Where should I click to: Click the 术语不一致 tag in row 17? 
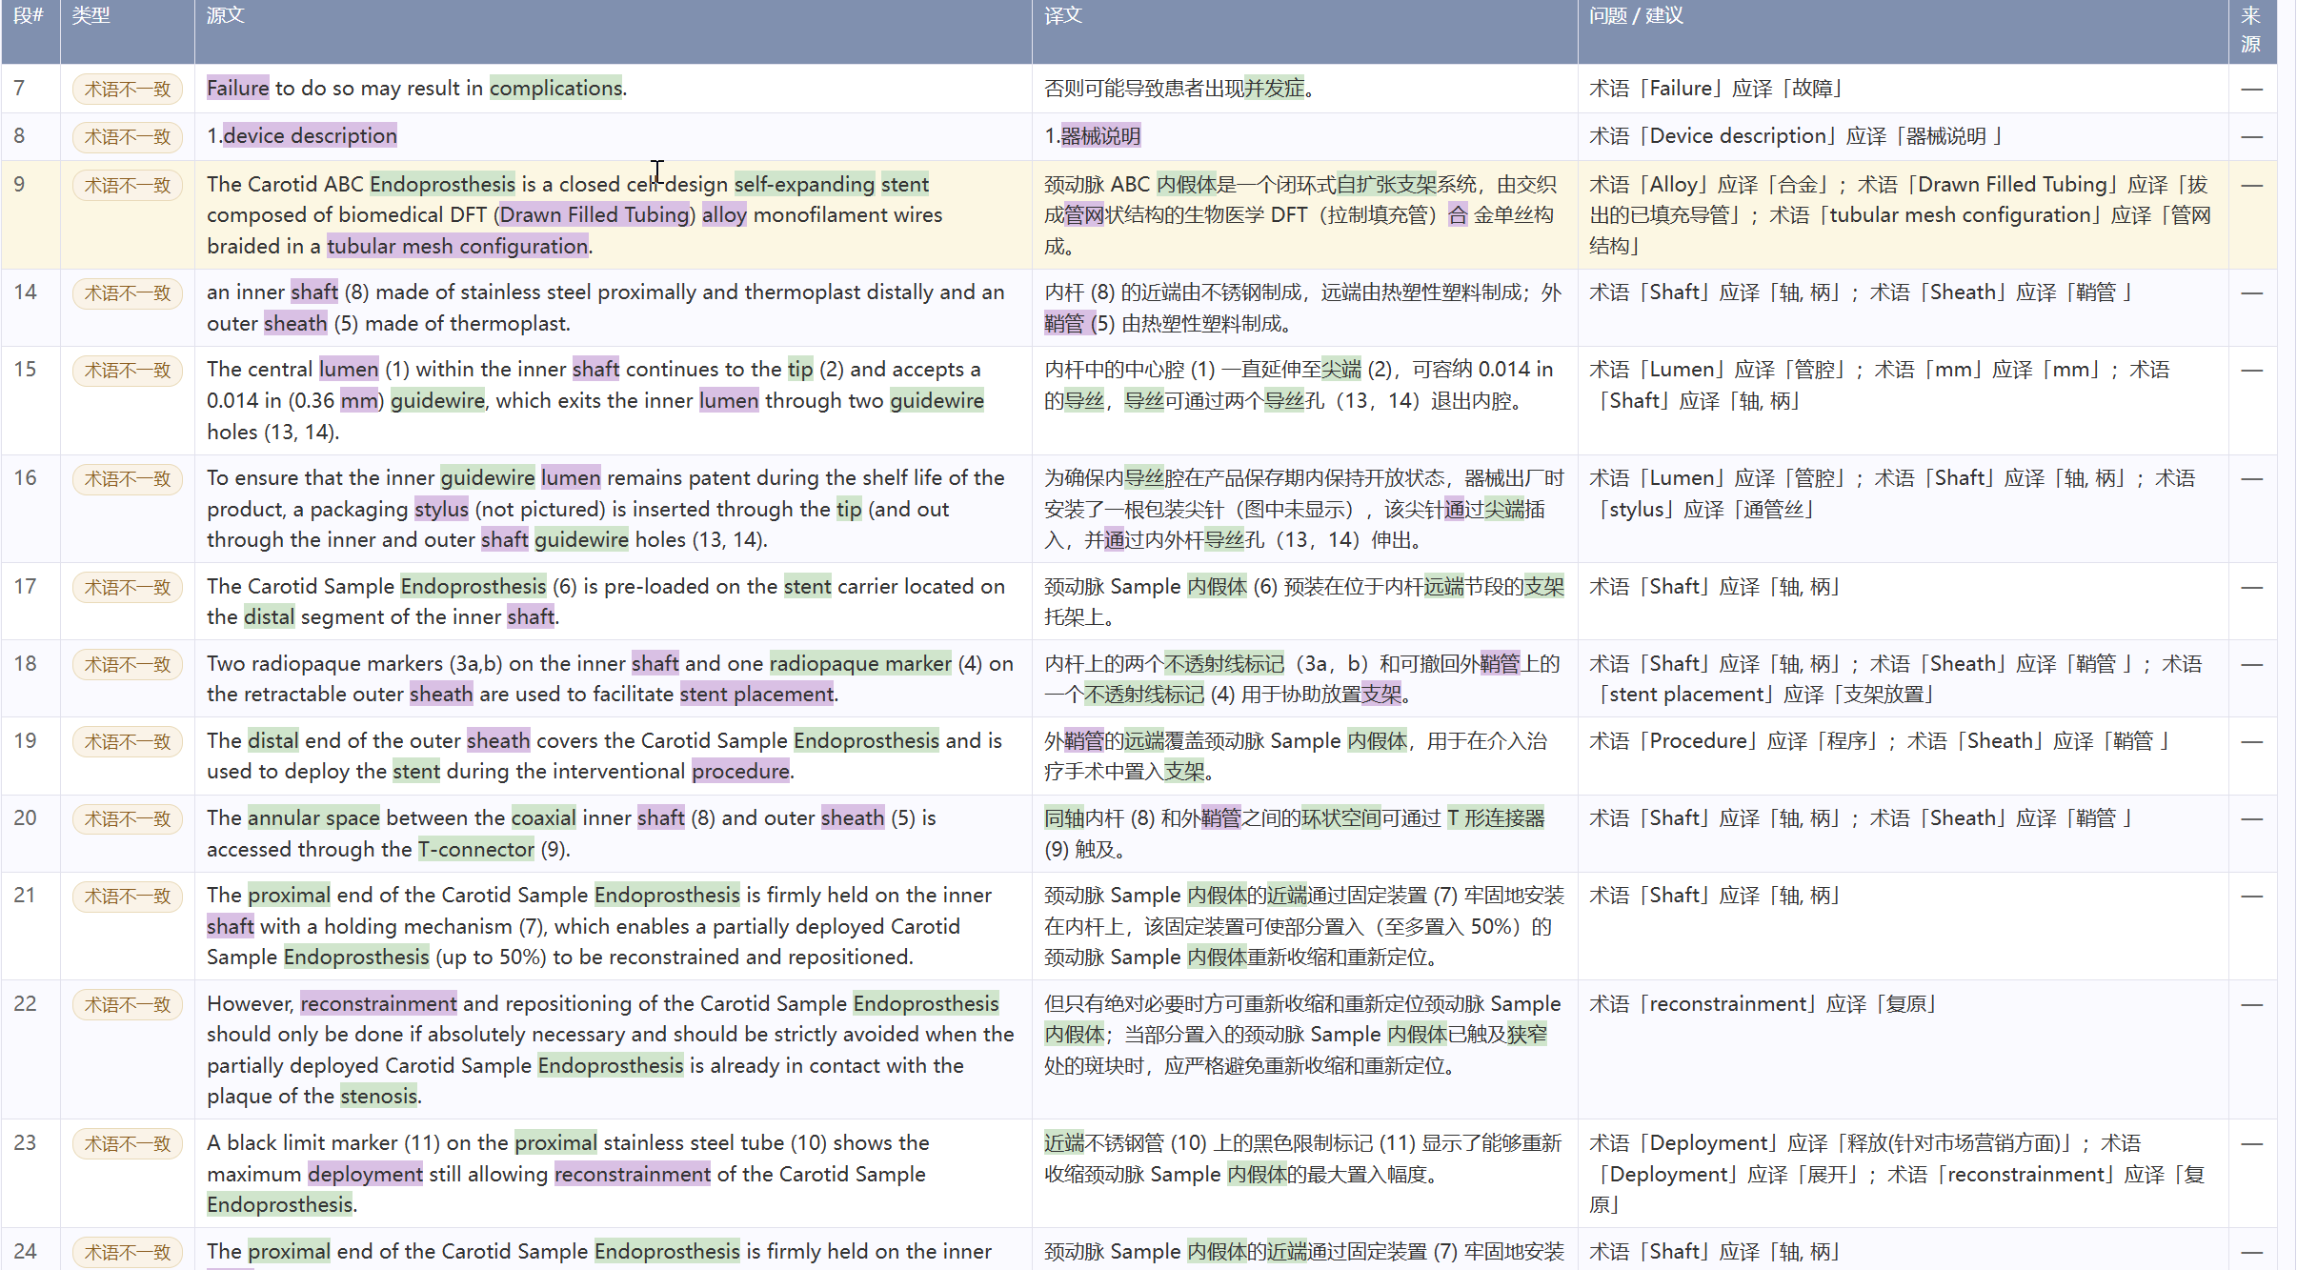127,588
